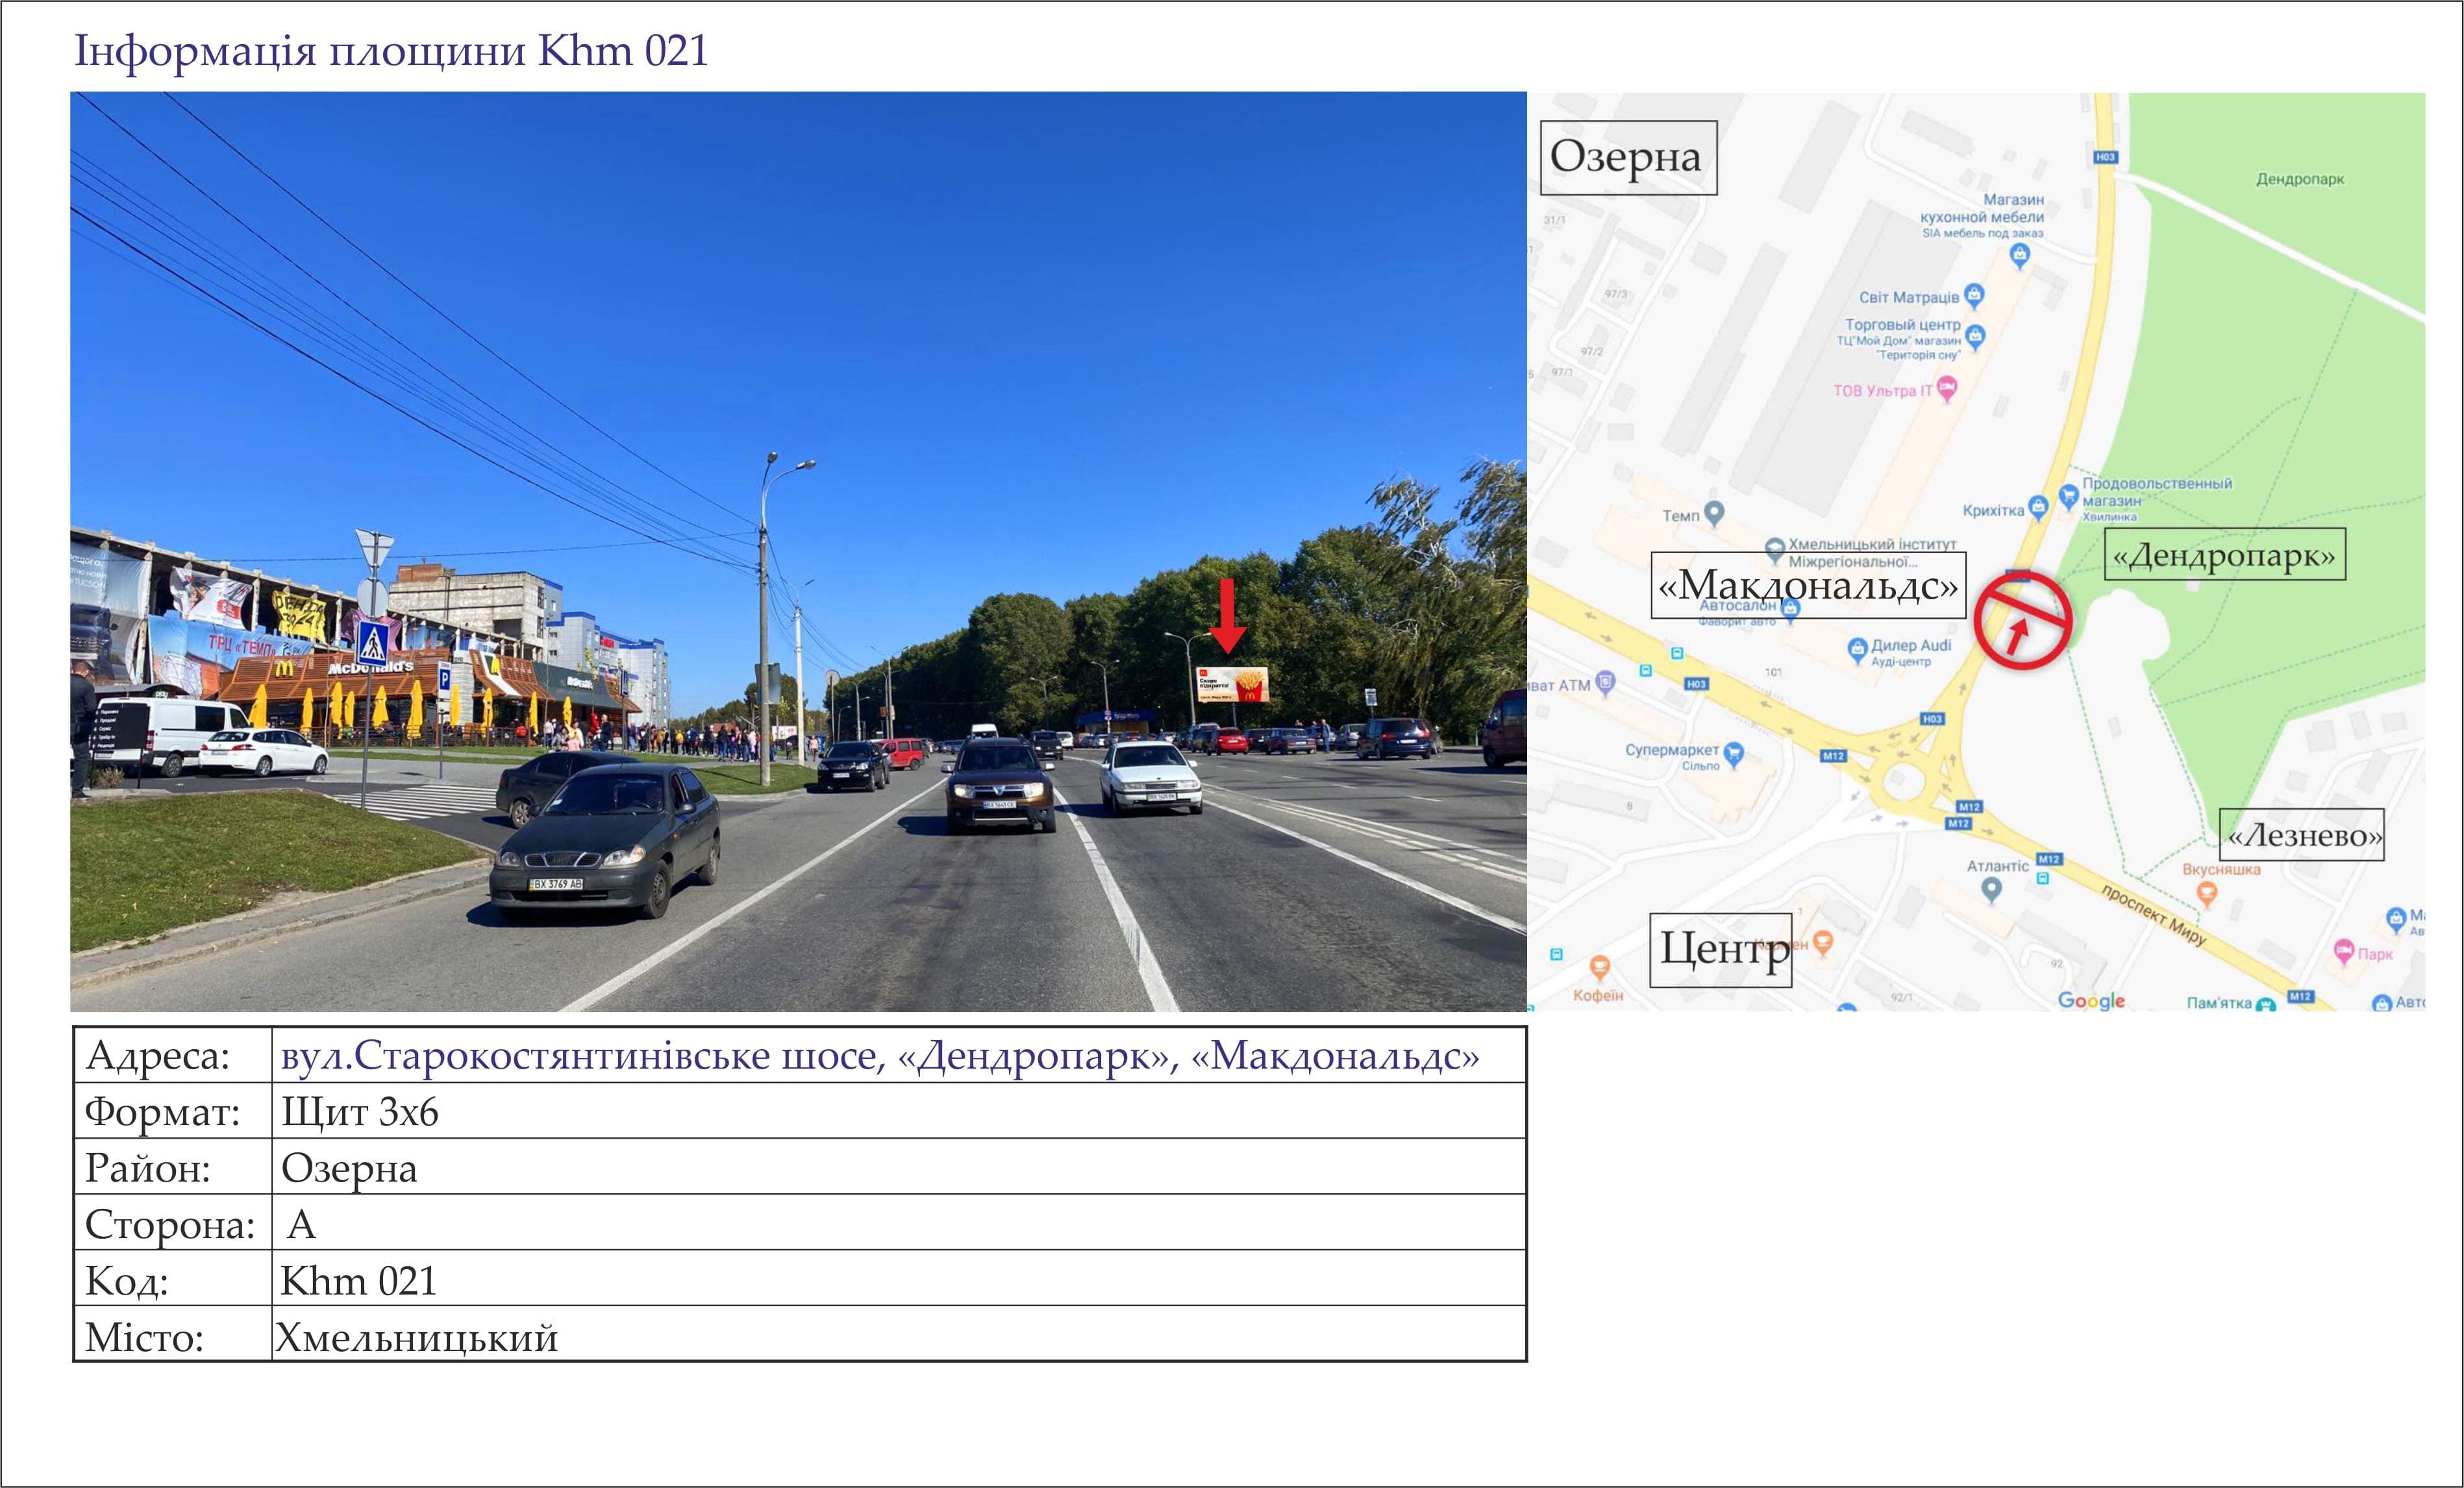The image size is (2464, 1488).
Task: Click the red billboard location circle marker
Action: coord(2022,620)
